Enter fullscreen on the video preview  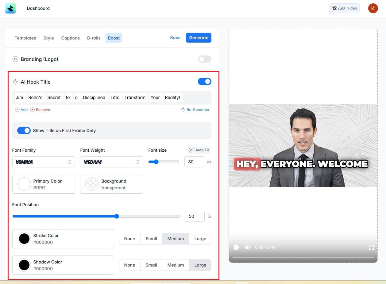(x=372, y=247)
